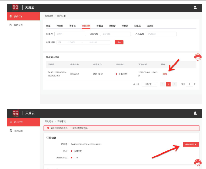Click the red 搜索 button
206x169 pixels.
[x=119, y=42]
